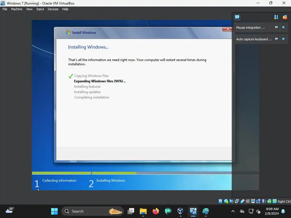
Task: Click the taskbar Search box
Action: click(x=92, y=211)
